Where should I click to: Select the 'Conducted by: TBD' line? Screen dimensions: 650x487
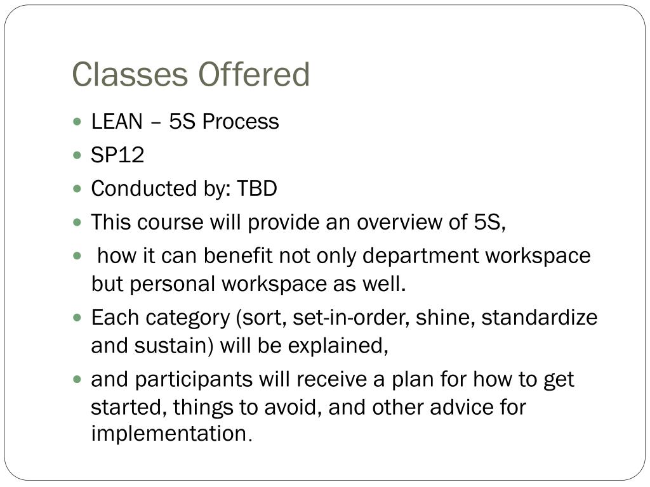[x=184, y=188]
